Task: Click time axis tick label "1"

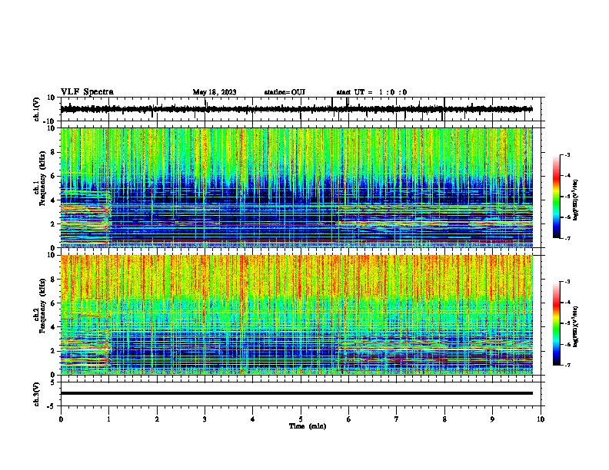Action: (x=108, y=419)
